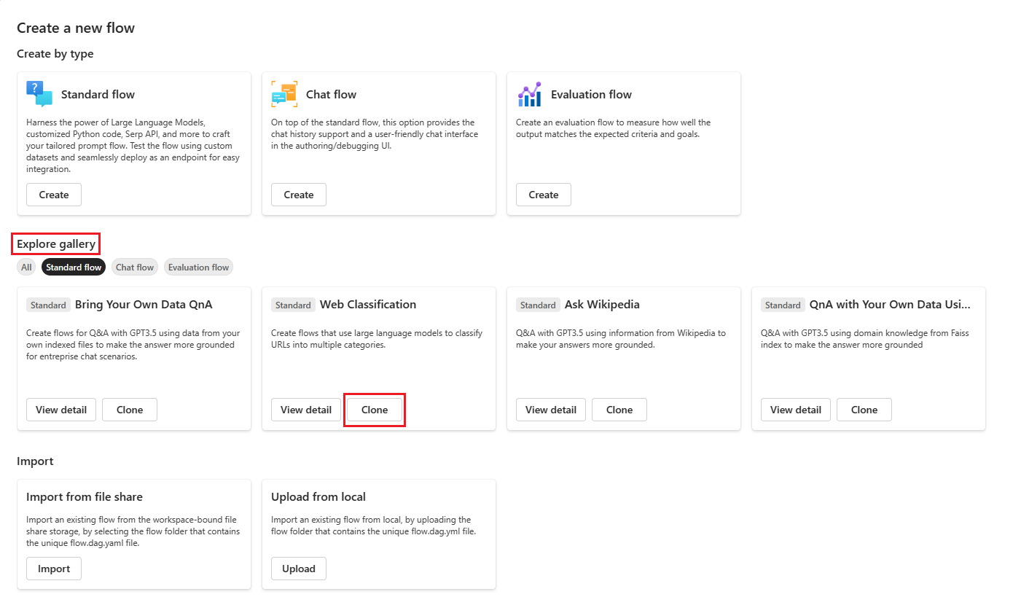Upload a flow from local

(299, 569)
